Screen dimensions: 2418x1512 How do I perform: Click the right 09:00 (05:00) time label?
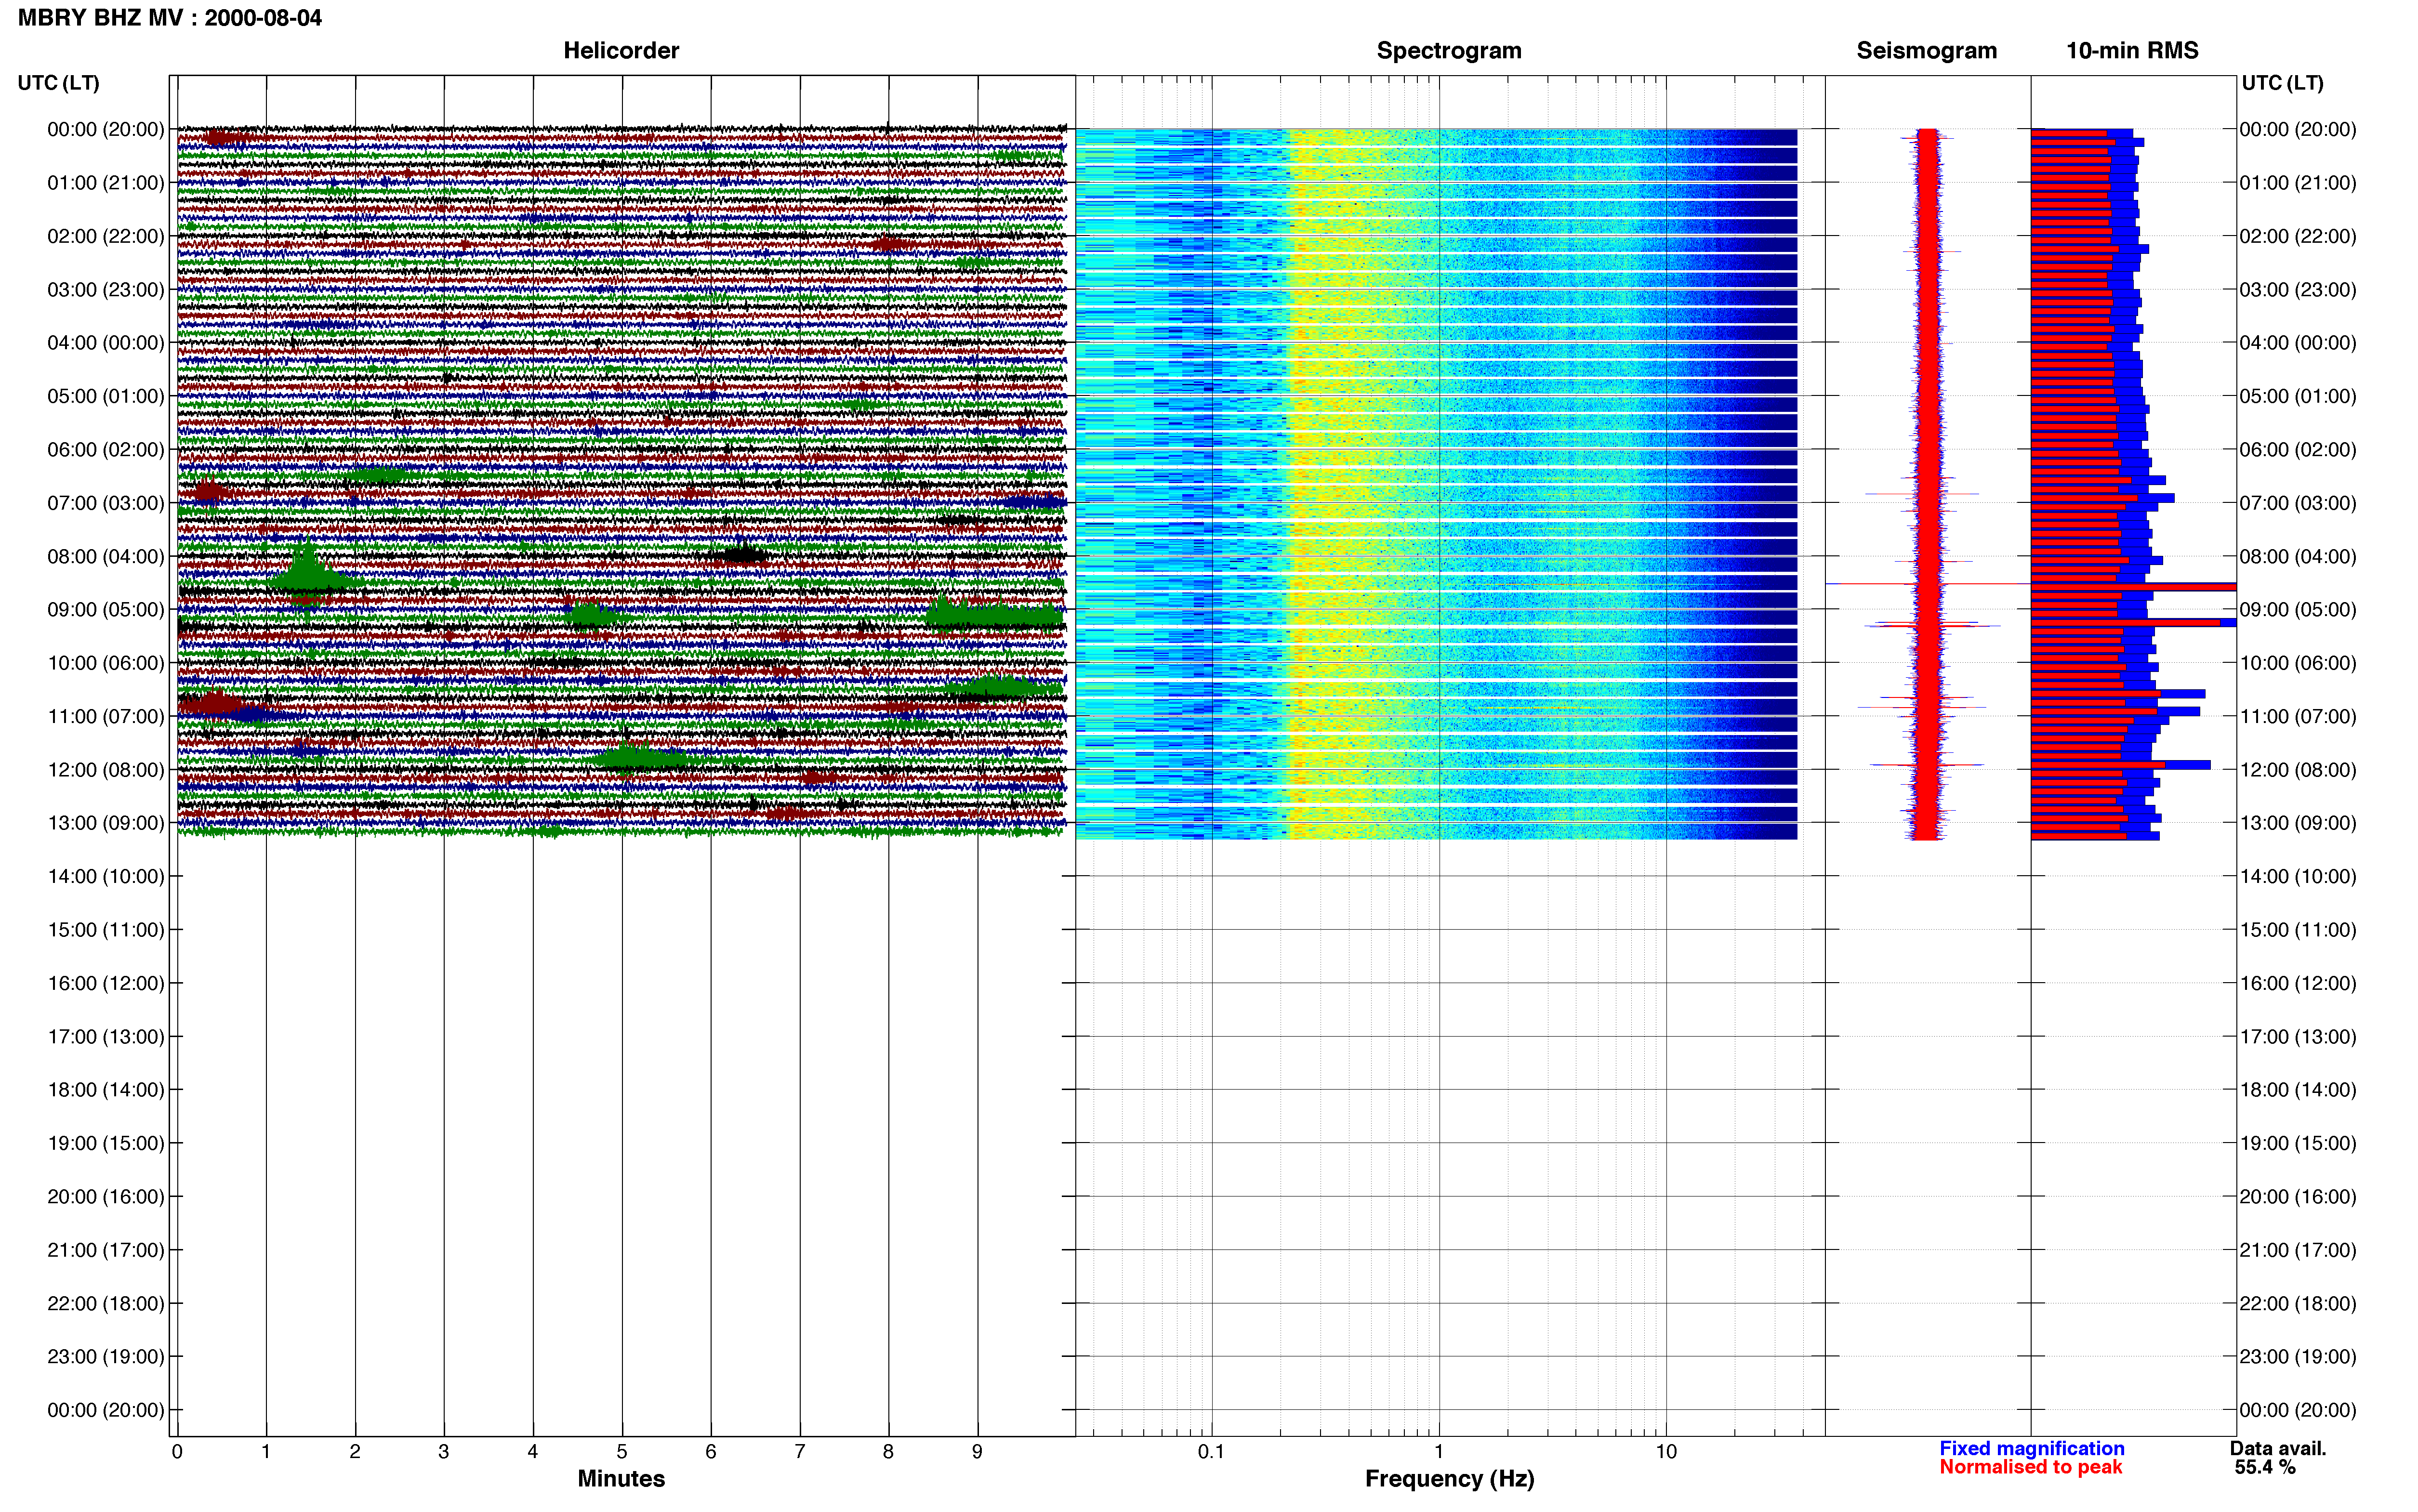click(2298, 609)
